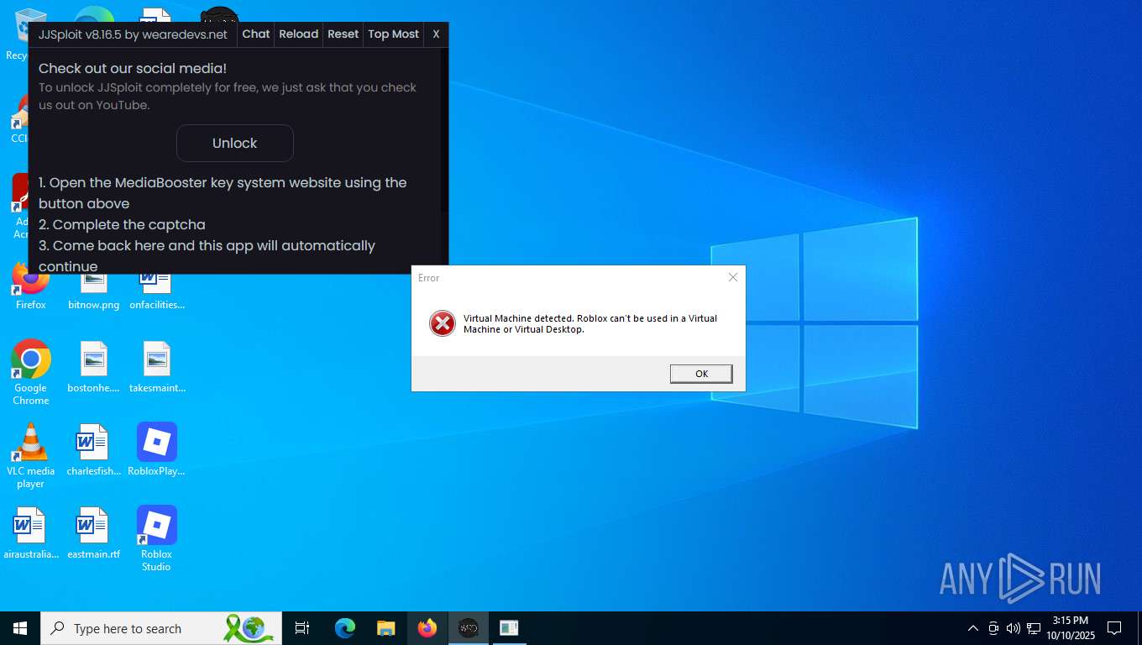Open Task View on the taskbar
The image size is (1142, 645).
tap(302, 628)
